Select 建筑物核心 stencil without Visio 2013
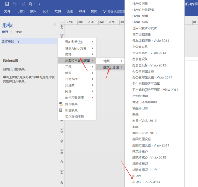The height and width of the screenshot is (187, 198). tap(140, 151)
